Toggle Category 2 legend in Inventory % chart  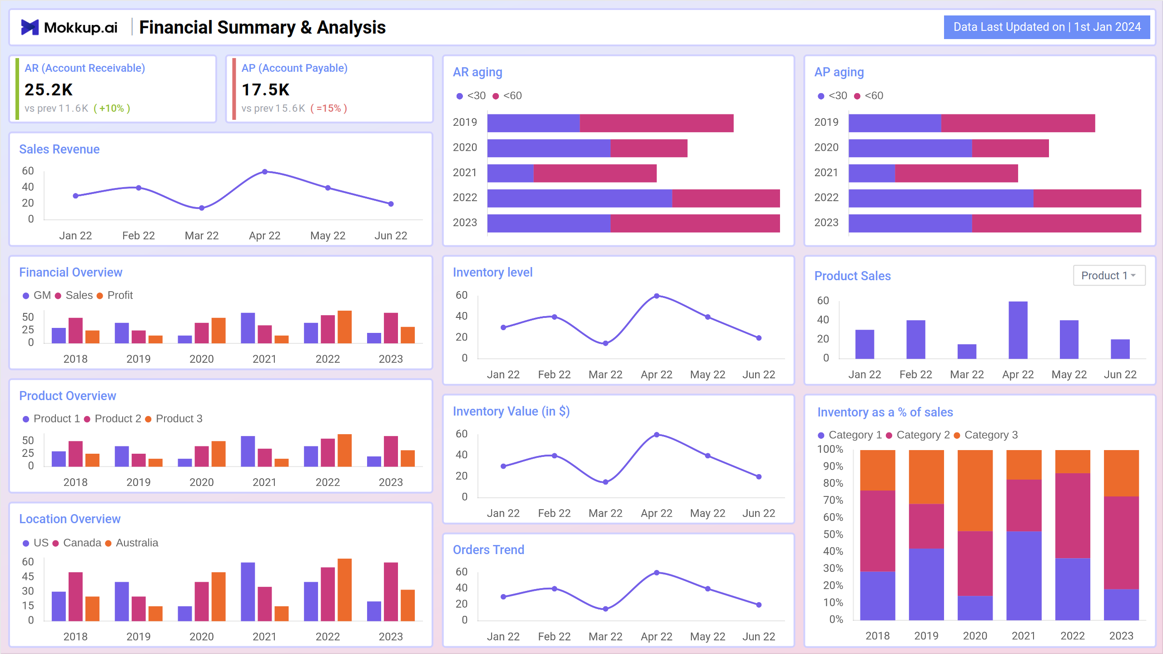coord(918,435)
